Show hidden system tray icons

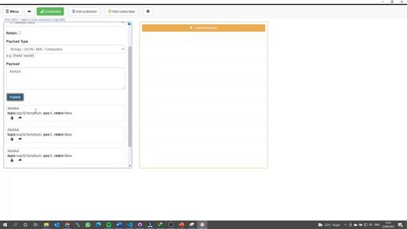345,225
